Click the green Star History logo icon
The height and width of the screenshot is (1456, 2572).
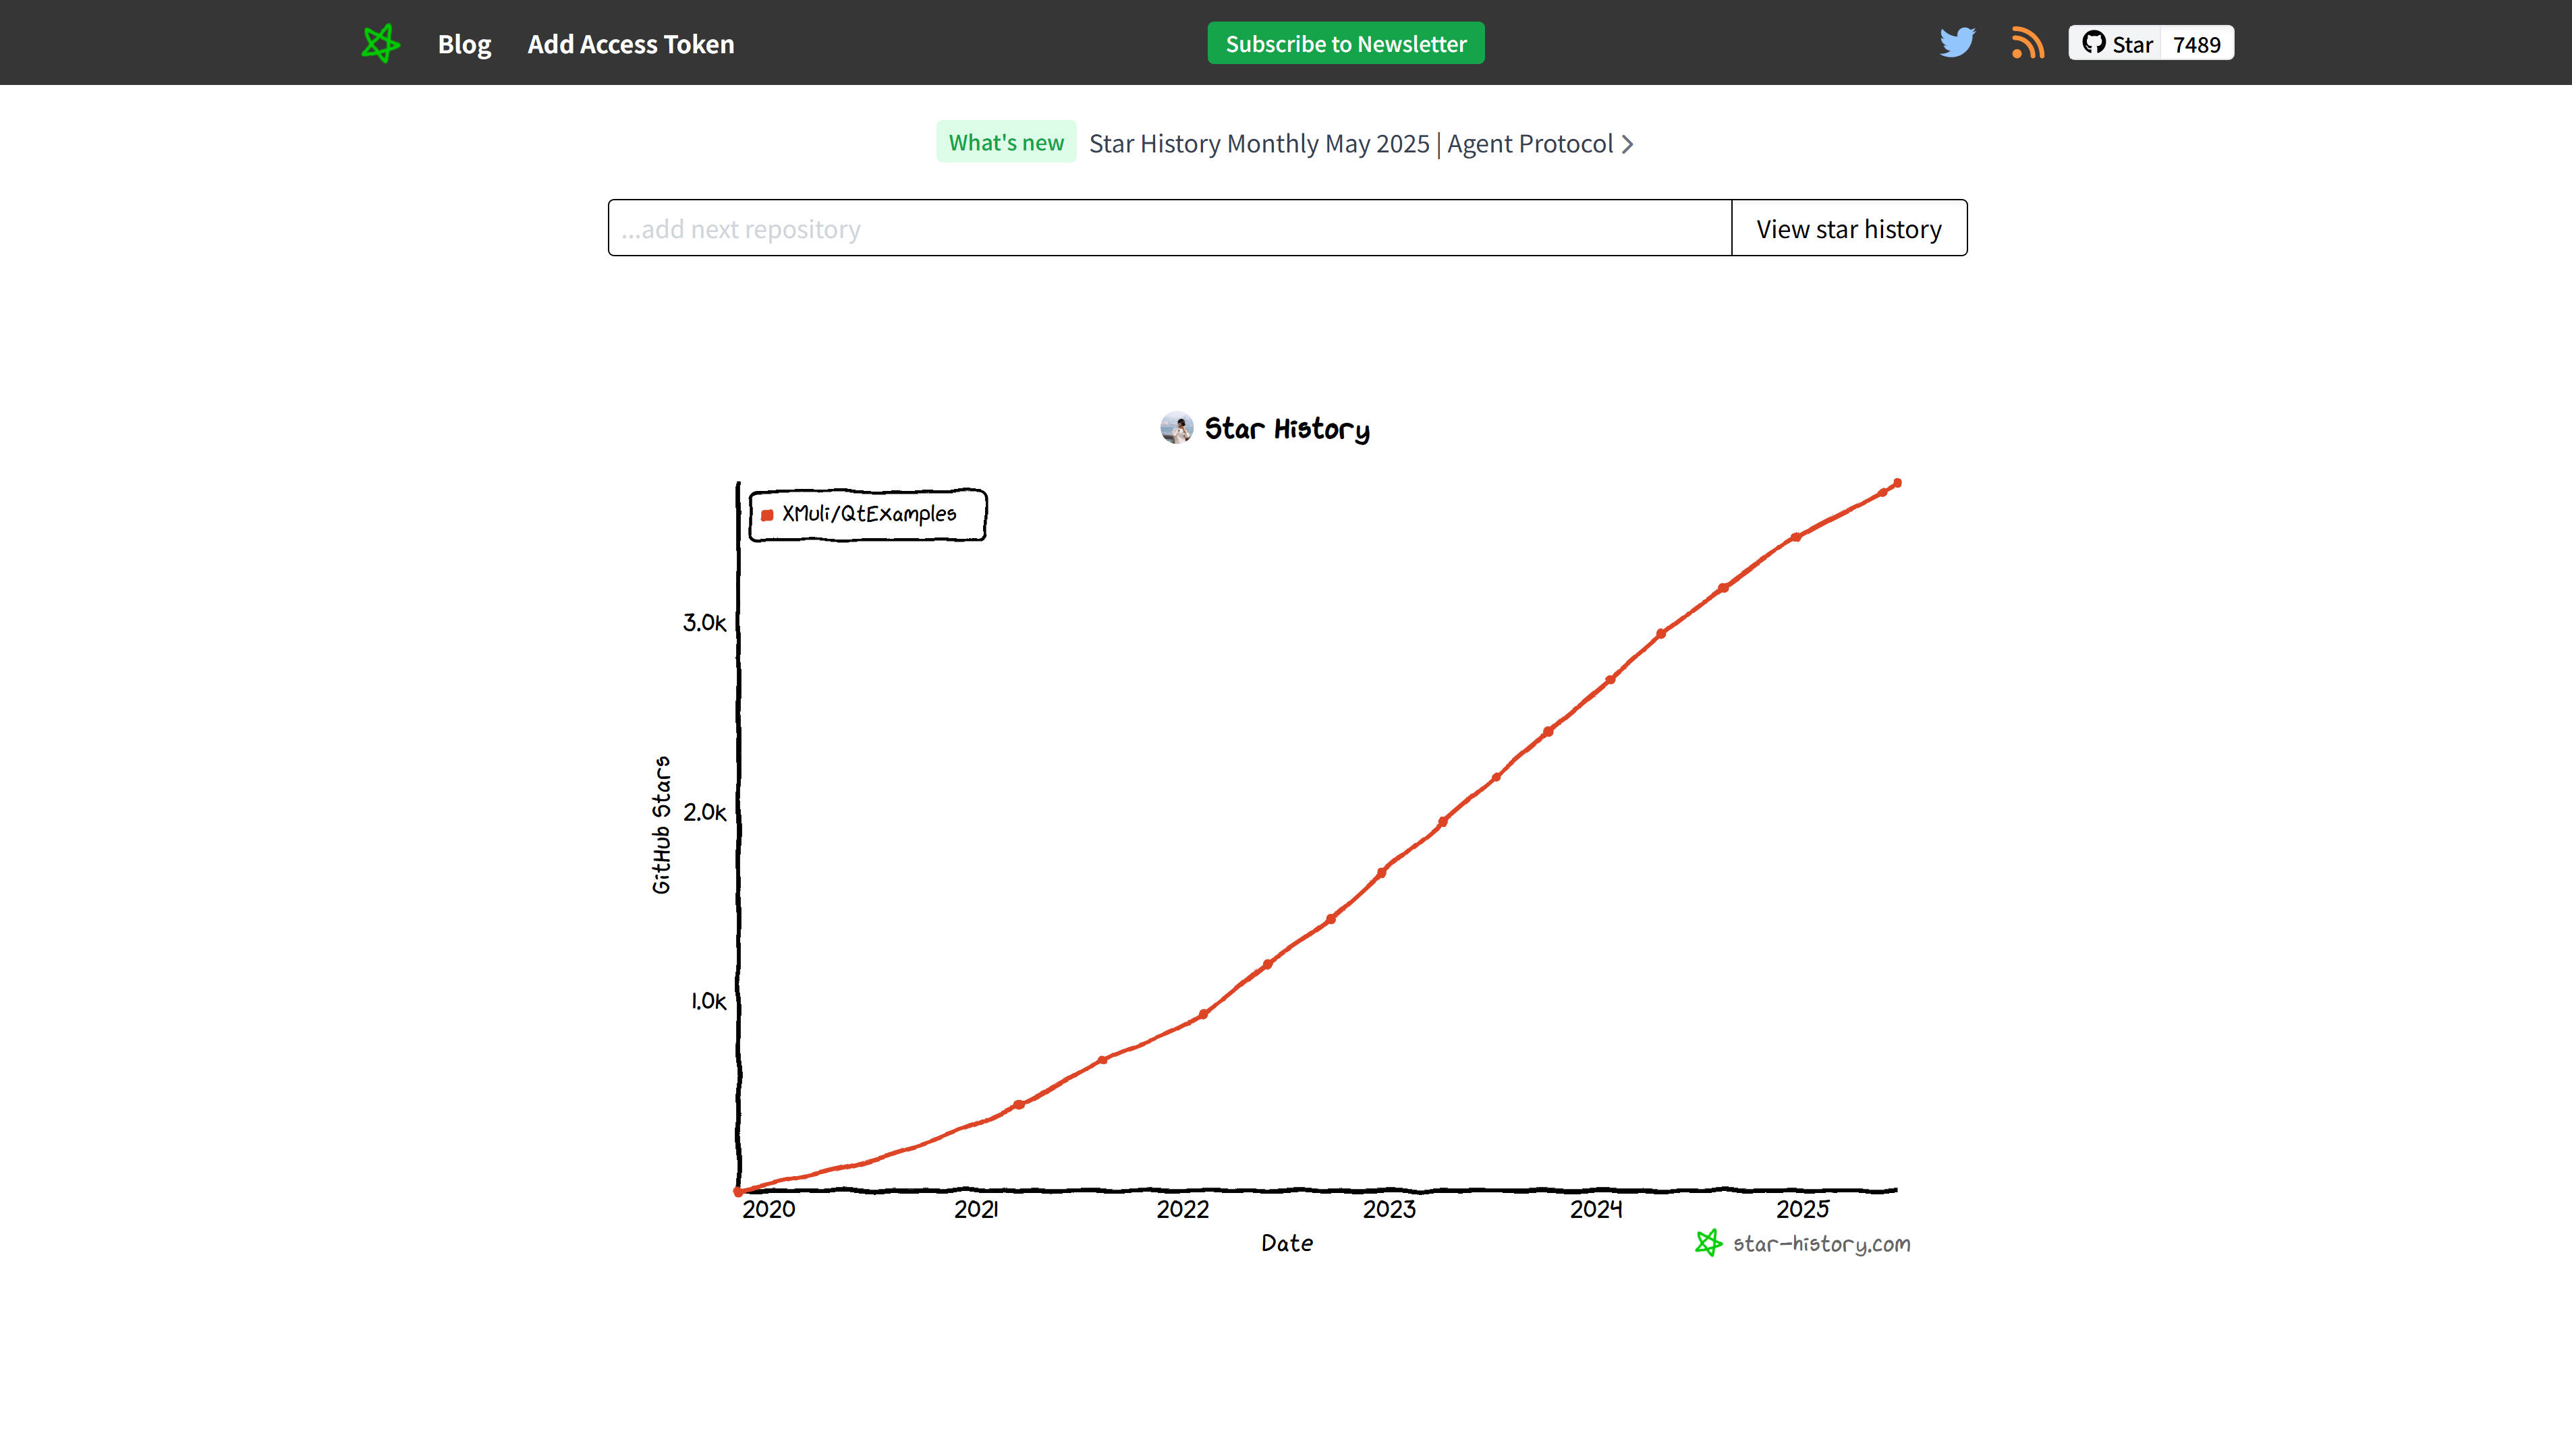click(x=380, y=43)
